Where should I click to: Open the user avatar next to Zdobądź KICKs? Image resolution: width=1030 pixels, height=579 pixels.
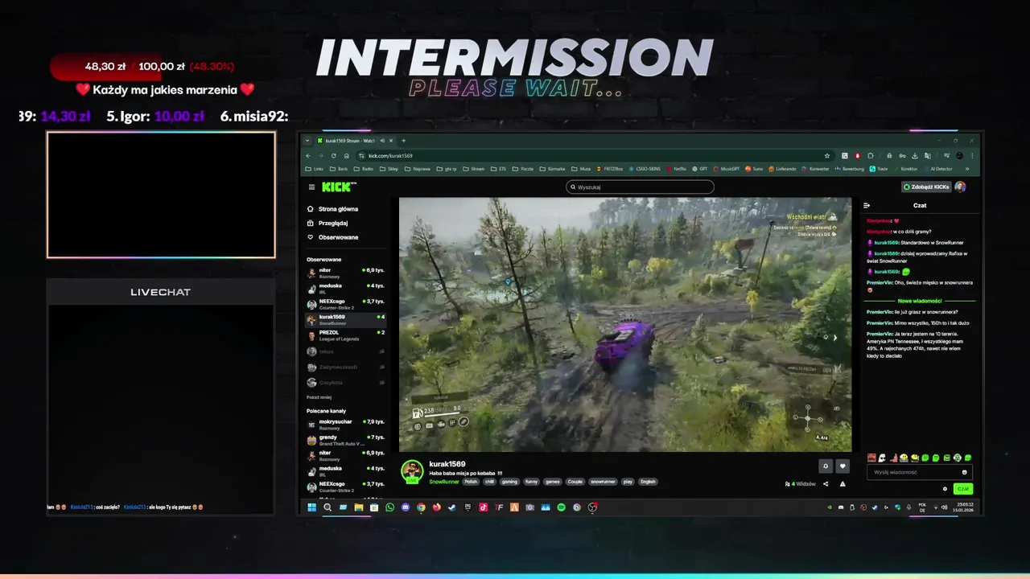(960, 187)
